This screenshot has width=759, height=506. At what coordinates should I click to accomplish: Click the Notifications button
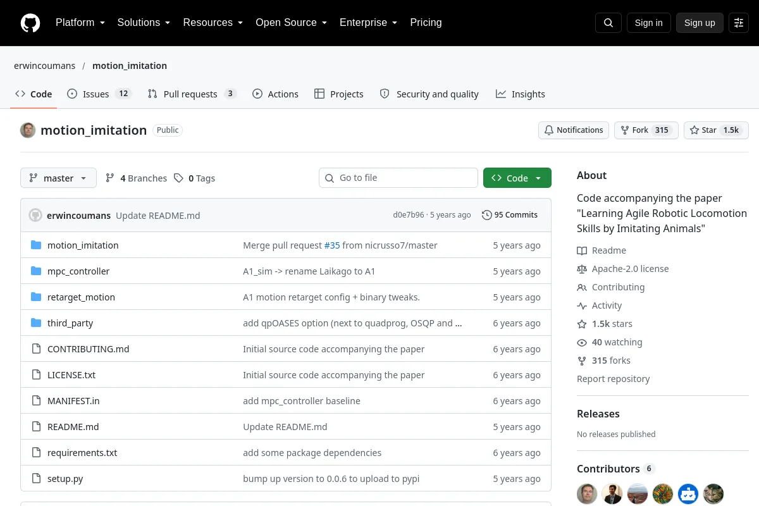click(x=574, y=130)
